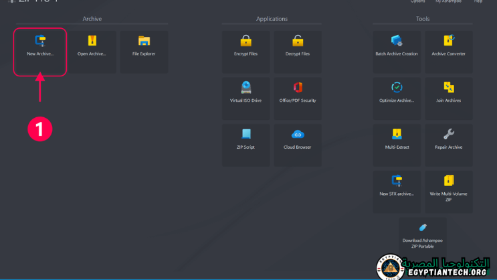Open the Options menu

pos(418,1)
